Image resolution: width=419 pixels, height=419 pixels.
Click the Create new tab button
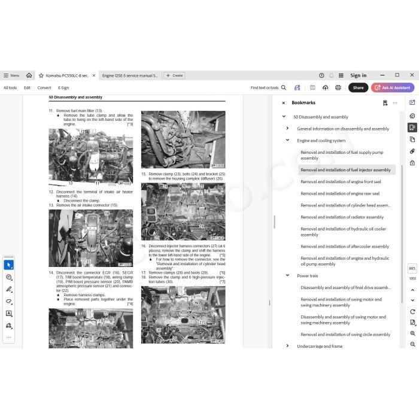coord(174,75)
